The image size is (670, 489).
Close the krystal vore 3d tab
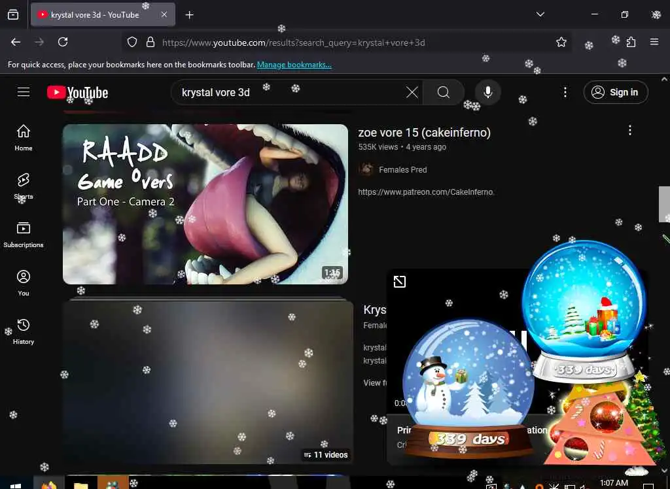coord(164,14)
